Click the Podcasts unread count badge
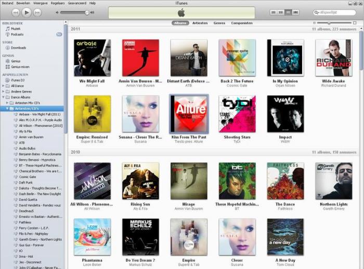The width and height of the screenshot is (364, 269). (x=59, y=34)
